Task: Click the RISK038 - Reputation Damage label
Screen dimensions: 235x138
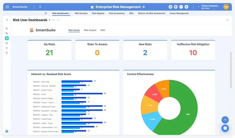Action: [45, 111]
